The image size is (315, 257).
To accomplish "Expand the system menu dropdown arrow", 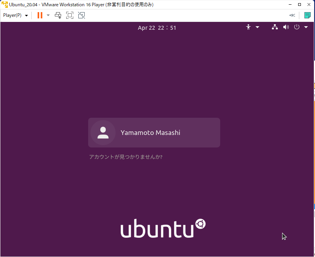I will click(306, 27).
